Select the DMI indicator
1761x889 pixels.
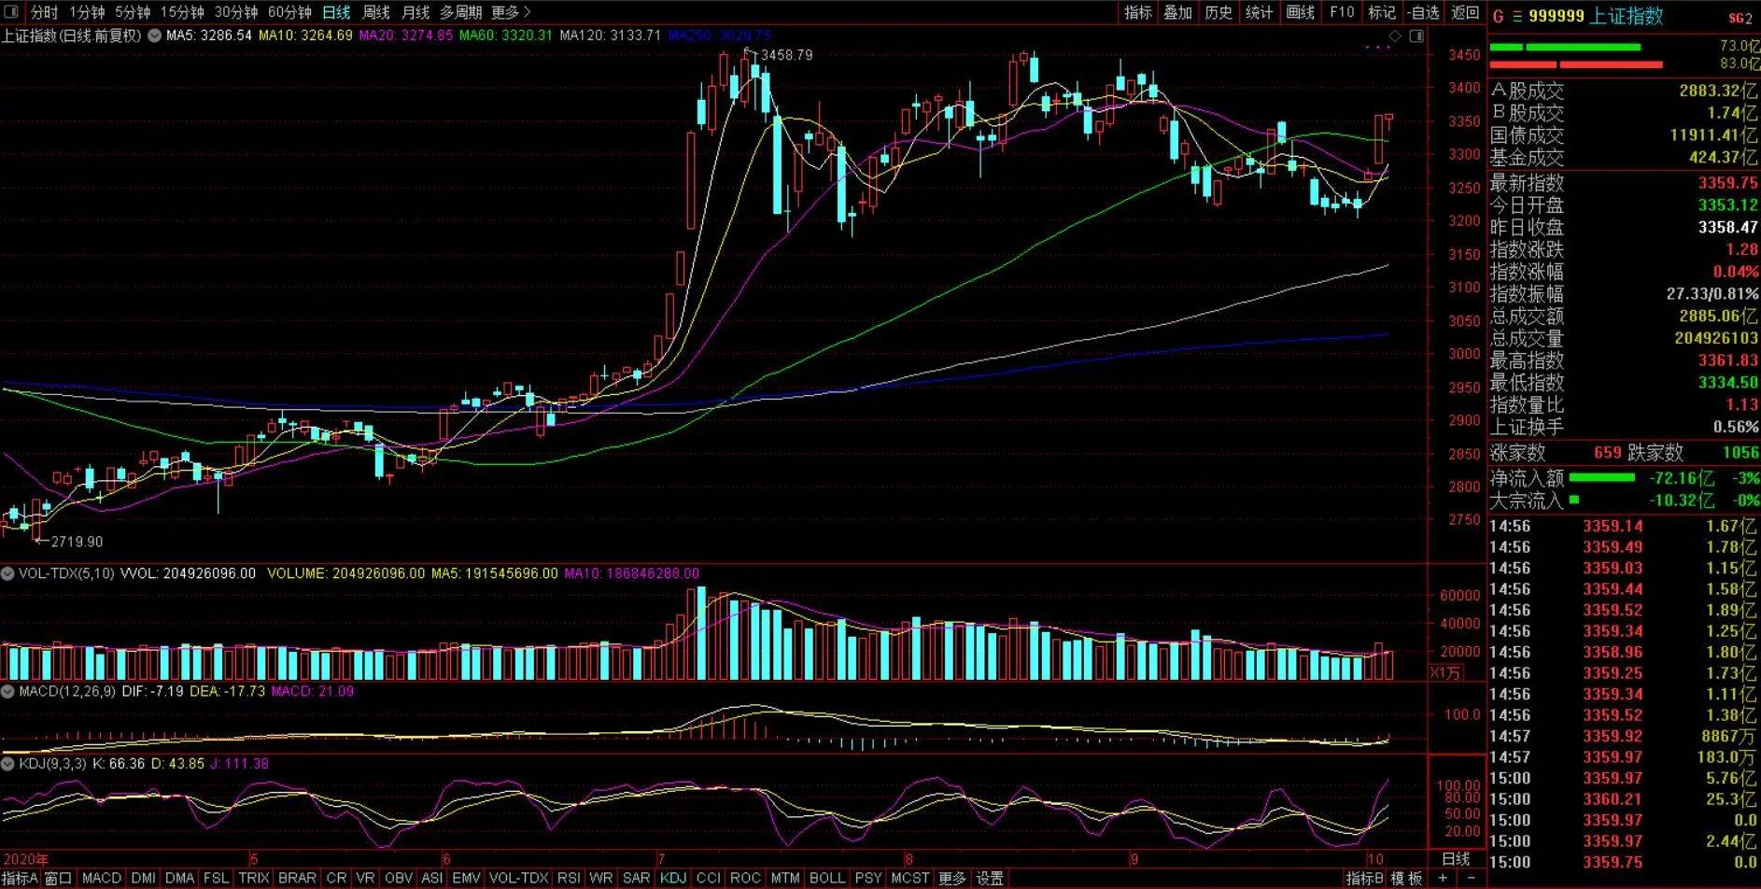point(144,879)
